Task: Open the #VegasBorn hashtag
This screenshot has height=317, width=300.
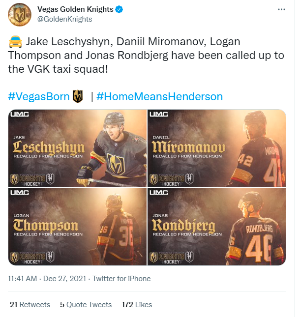Action: (39, 96)
